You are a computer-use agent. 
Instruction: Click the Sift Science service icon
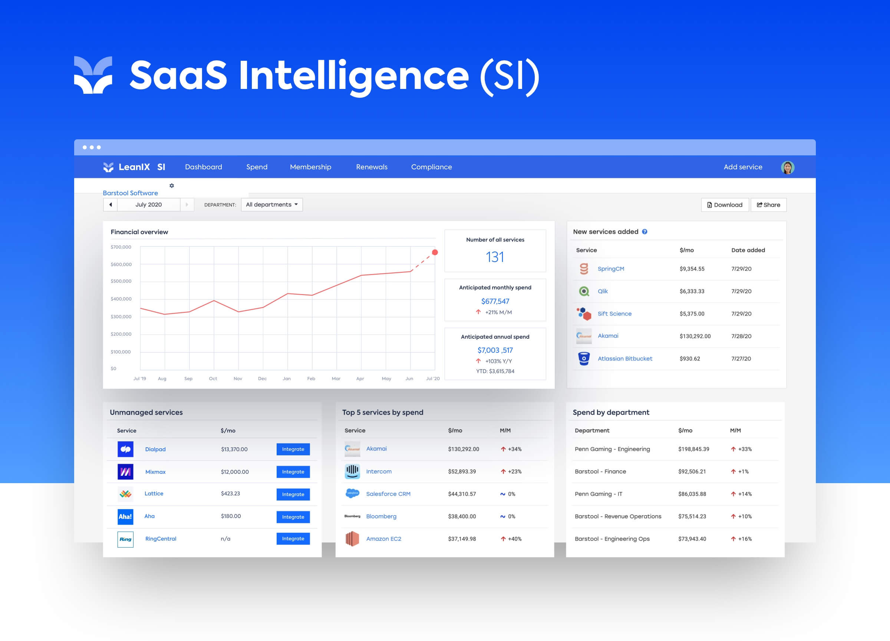[x=584, y=313]
